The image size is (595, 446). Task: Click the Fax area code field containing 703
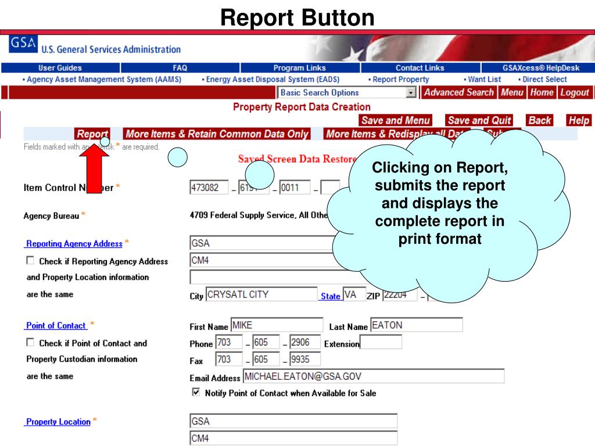[229, 359]
